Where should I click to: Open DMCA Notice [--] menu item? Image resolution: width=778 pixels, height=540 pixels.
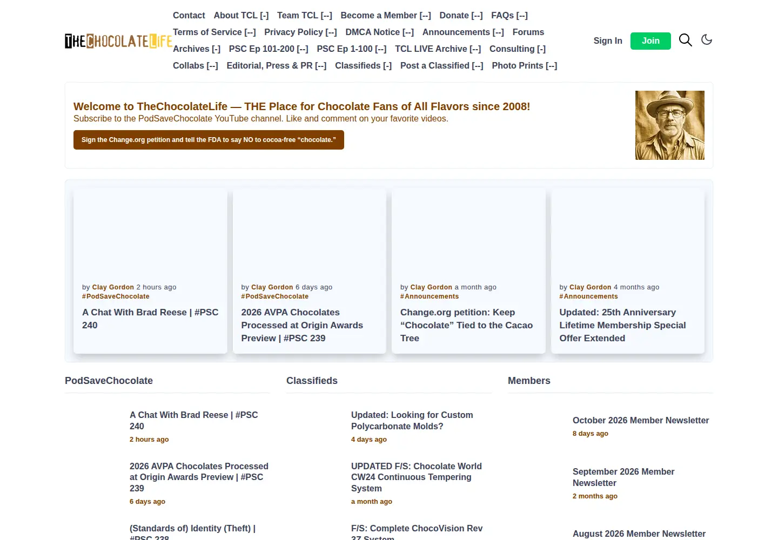pyautogui.click(x=380, y=32)
